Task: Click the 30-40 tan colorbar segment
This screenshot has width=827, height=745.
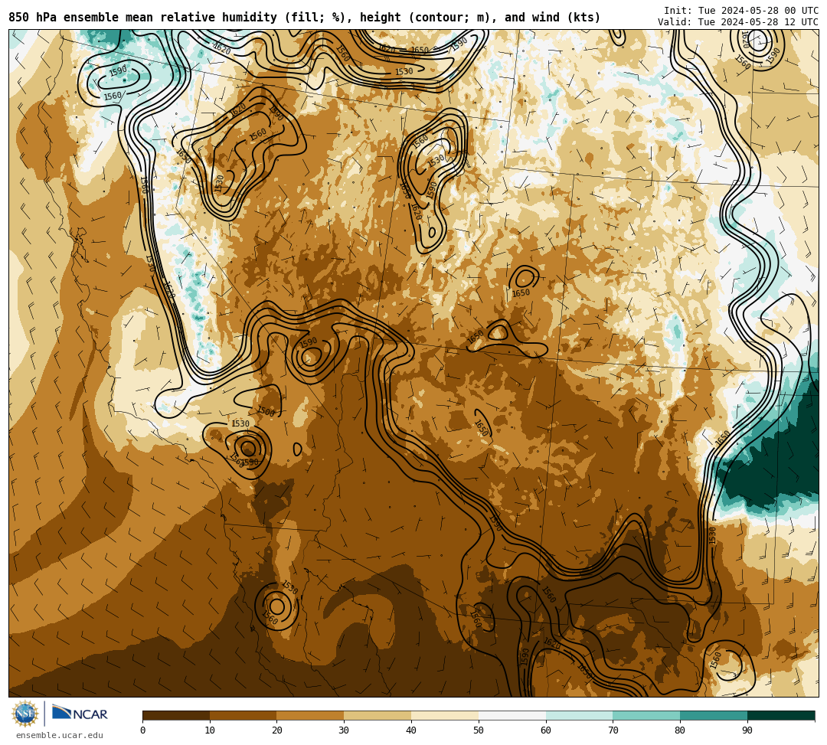Action: 378,715
